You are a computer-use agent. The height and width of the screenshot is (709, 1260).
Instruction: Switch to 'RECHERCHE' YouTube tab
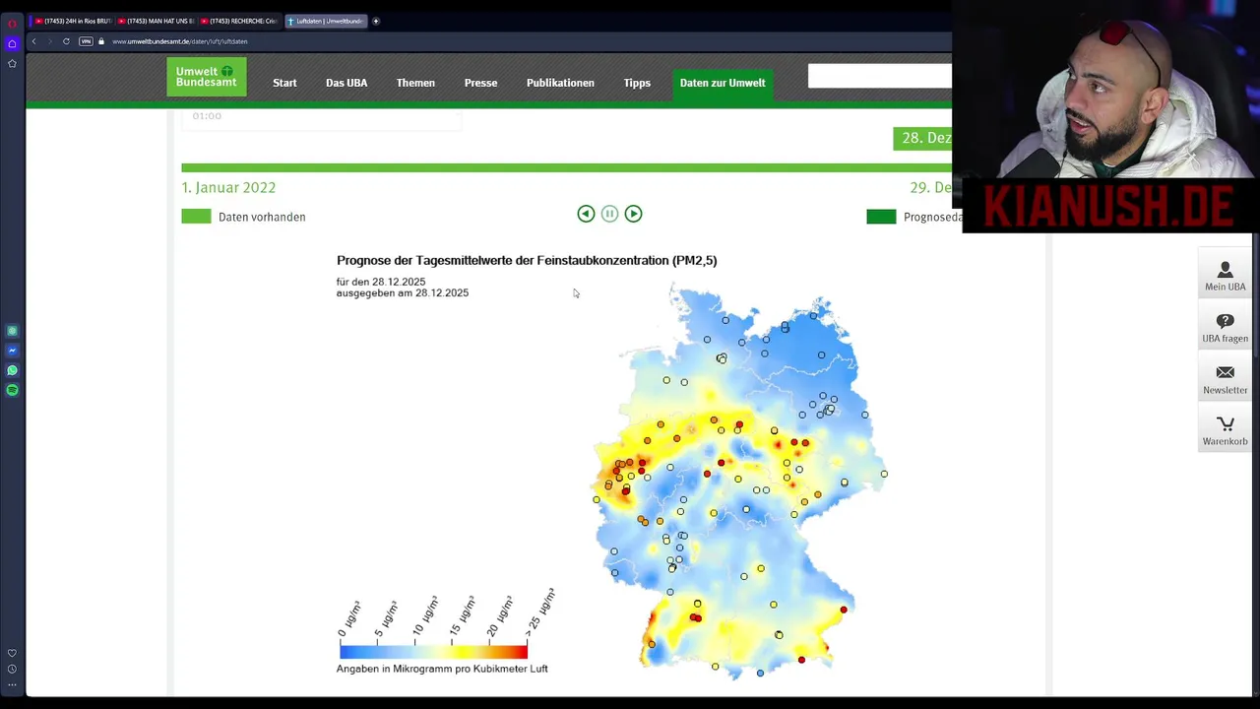pyautogui.click(x=240, y=21)
